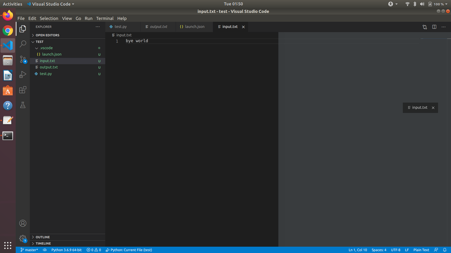Open the Run menu
Screen dimensions: 451x253
[88, 18]
